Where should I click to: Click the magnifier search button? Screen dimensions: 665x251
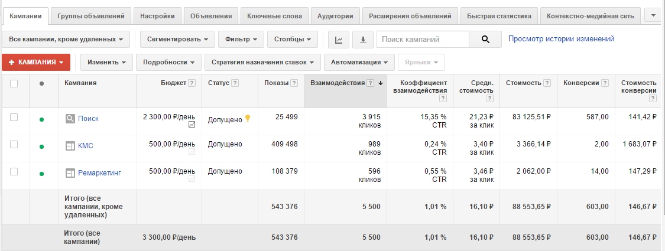click(x=485, y=40)
